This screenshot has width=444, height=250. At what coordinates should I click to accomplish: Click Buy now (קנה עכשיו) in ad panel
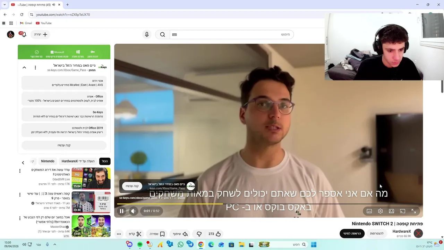pyautogui.click(x=64, y=145)
